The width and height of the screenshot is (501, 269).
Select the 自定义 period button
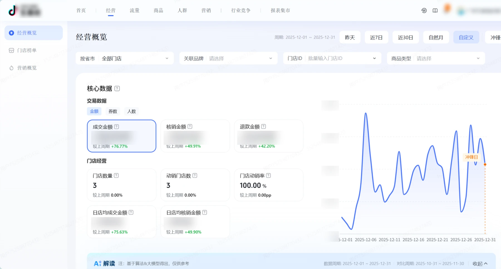pos(466,37)
